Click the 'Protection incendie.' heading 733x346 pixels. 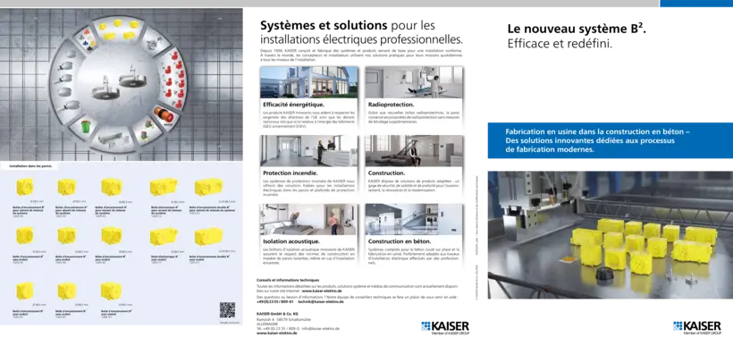coord(291,173)
